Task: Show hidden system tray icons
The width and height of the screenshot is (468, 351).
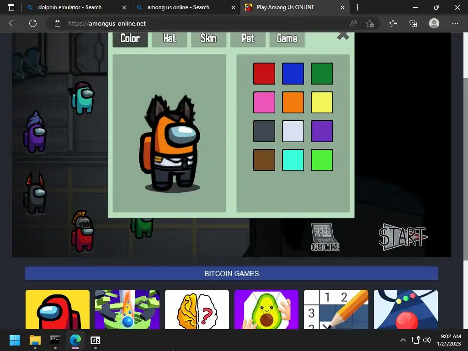Action: (403, 340)
